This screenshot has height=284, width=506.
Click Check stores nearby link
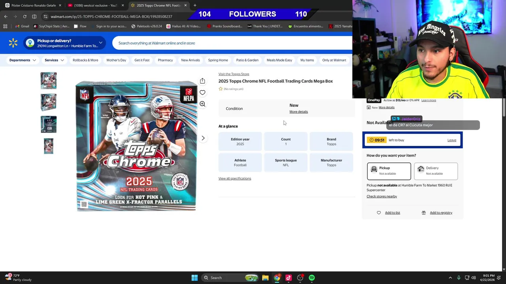tap(382, 196)
